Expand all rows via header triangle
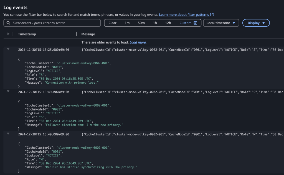Image resolution: width=284 pixels, height=175 pixels. pos(8,34)
